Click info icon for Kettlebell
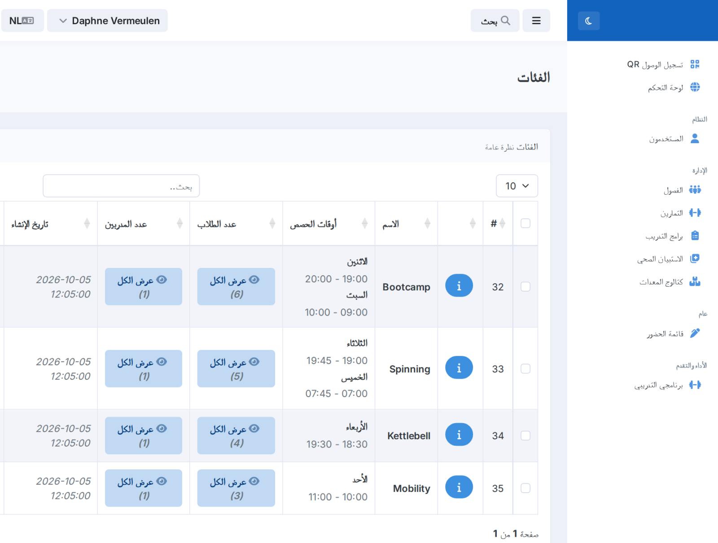 point(459,434)
